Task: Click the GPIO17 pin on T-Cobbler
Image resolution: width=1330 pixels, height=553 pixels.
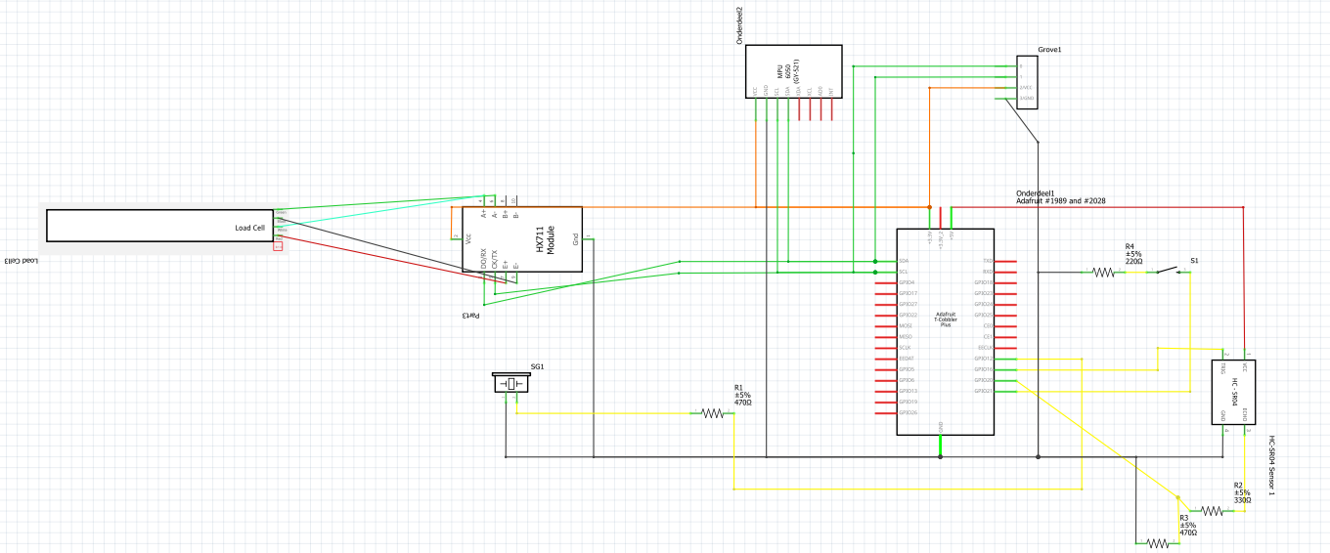Action: [x=886, y=293]
